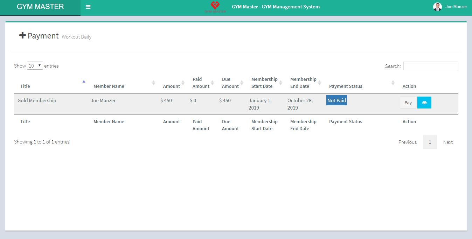Viewport: 472px width, 239px height.
Task: Click the Search input field
Action: click(x=430, y=66)
